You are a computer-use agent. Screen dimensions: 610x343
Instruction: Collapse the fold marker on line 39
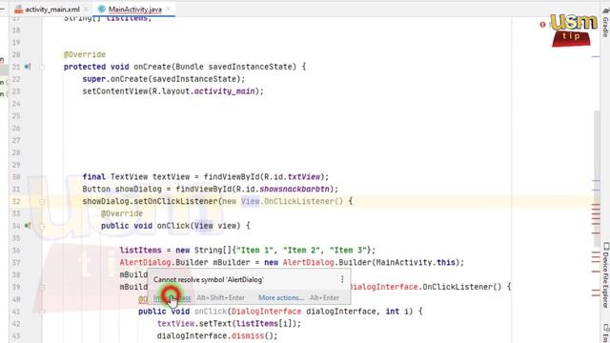(42, 287)
